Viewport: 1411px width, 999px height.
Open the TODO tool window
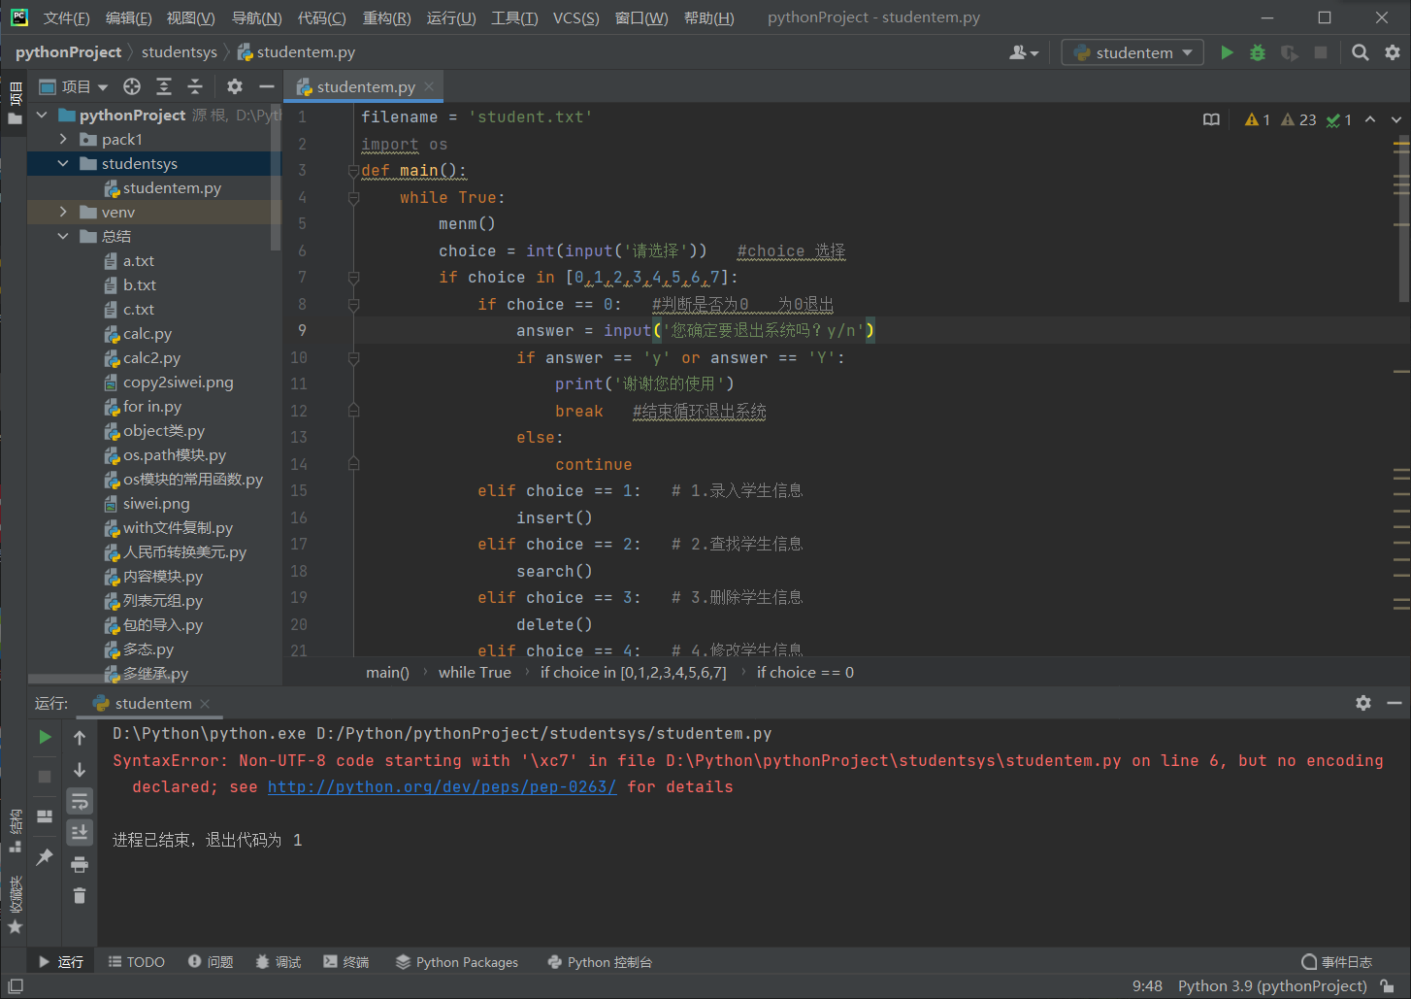pos(137,962)
